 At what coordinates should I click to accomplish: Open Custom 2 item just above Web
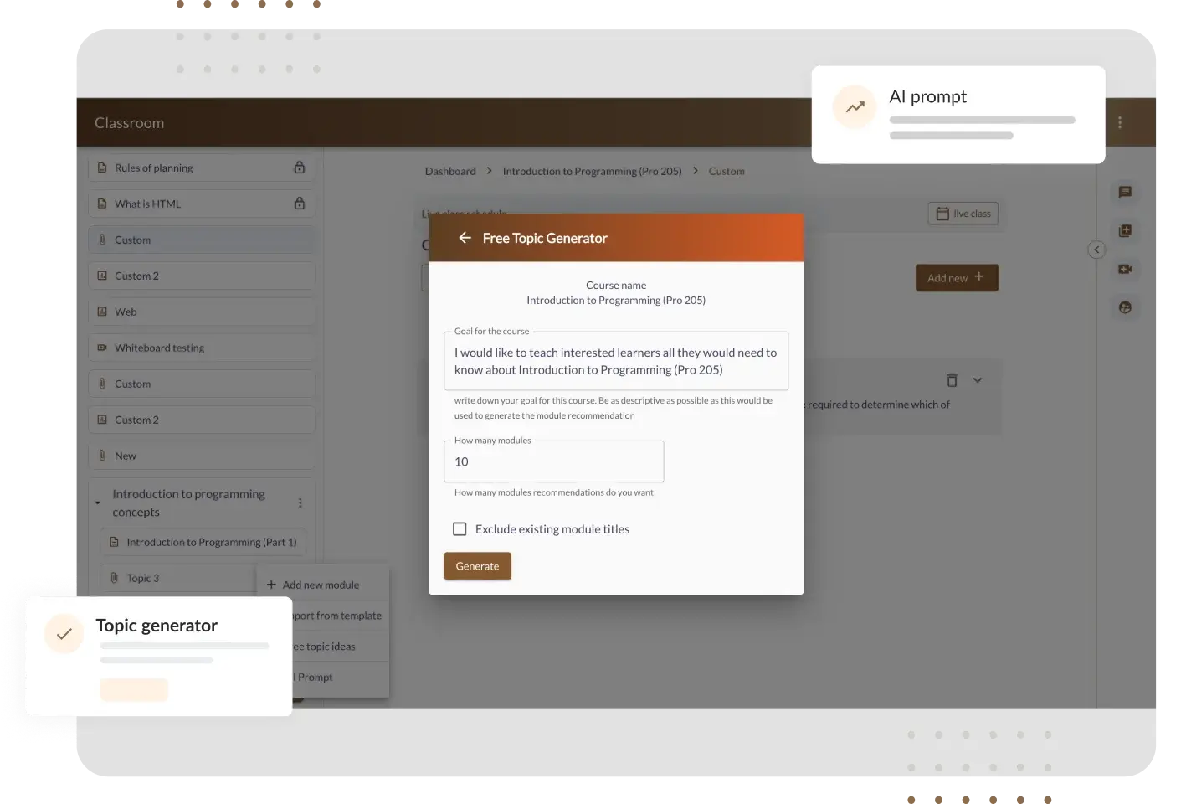point(202,276)
